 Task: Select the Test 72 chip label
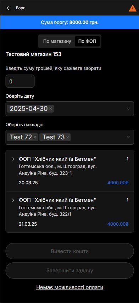point(21,137)
